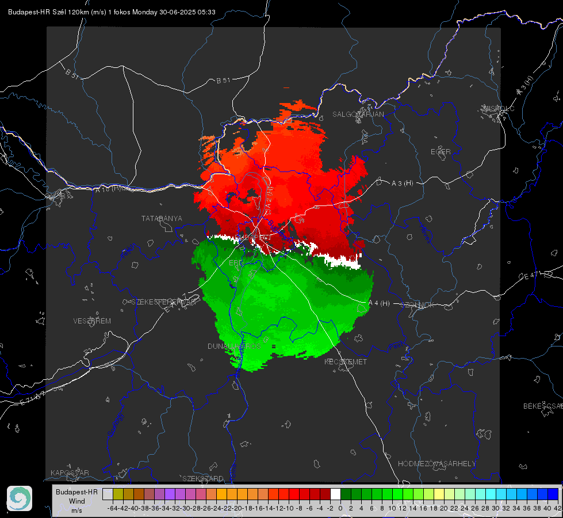Click the SALGÓTARJÁN city label

click(358, 115)
